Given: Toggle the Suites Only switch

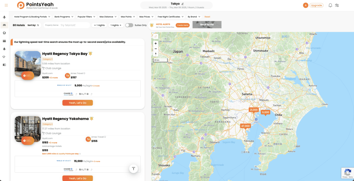Looking at the screenshot, I should [129, 25].
